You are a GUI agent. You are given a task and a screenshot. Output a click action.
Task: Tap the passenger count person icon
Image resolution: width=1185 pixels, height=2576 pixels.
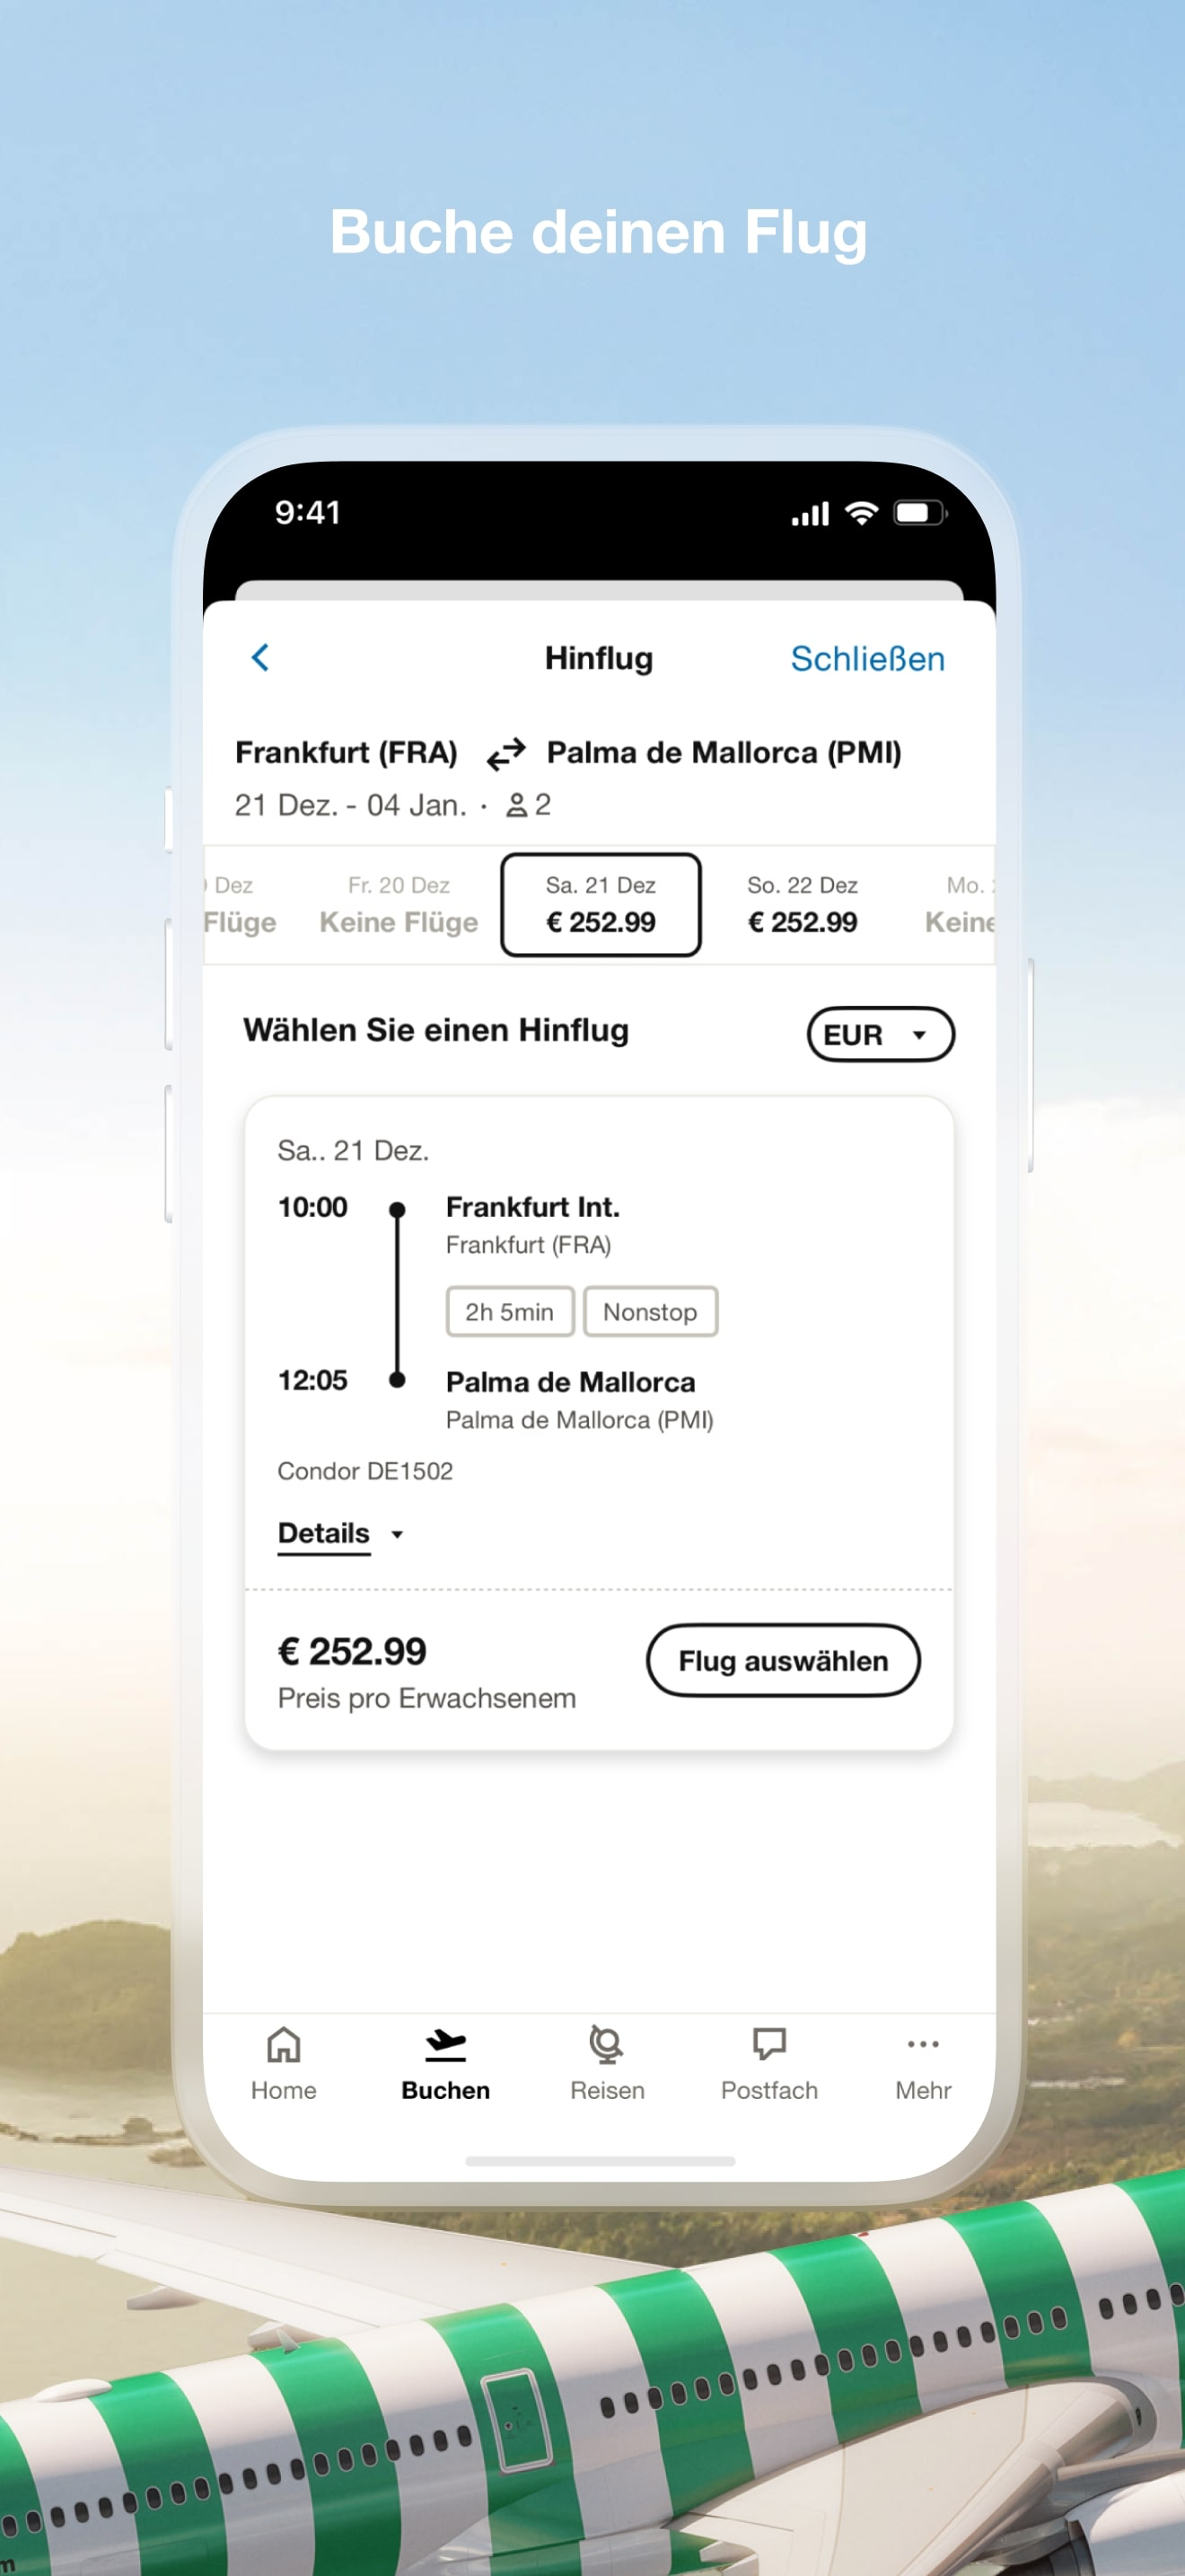coord(516,805)
